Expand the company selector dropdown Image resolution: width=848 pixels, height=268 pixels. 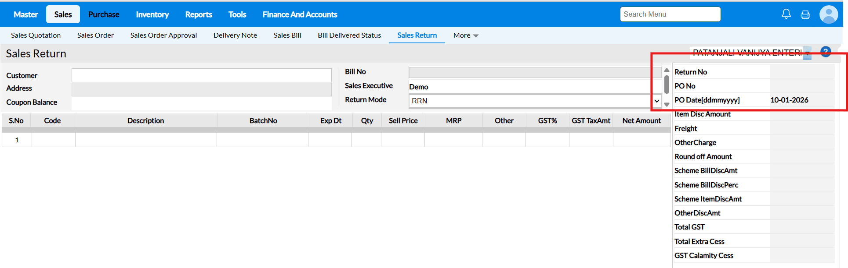807,53
